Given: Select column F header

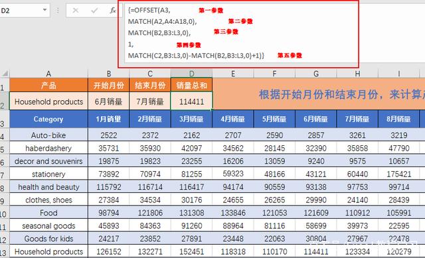Looking at the screenshot, I should [x=274, y=74].
